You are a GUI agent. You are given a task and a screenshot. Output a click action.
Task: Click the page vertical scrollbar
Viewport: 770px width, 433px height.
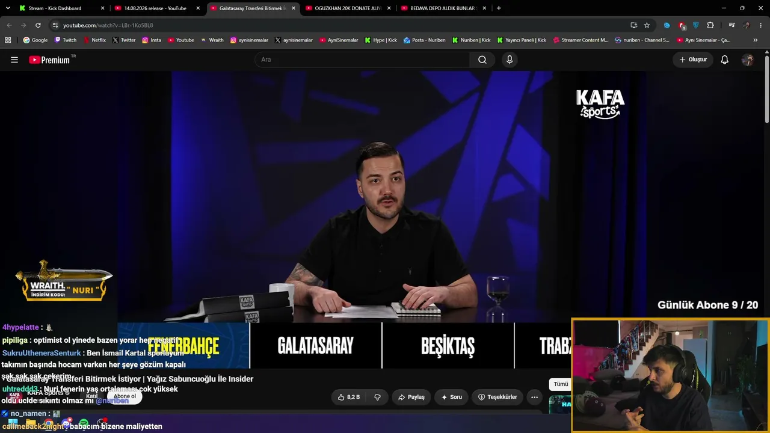766,90
